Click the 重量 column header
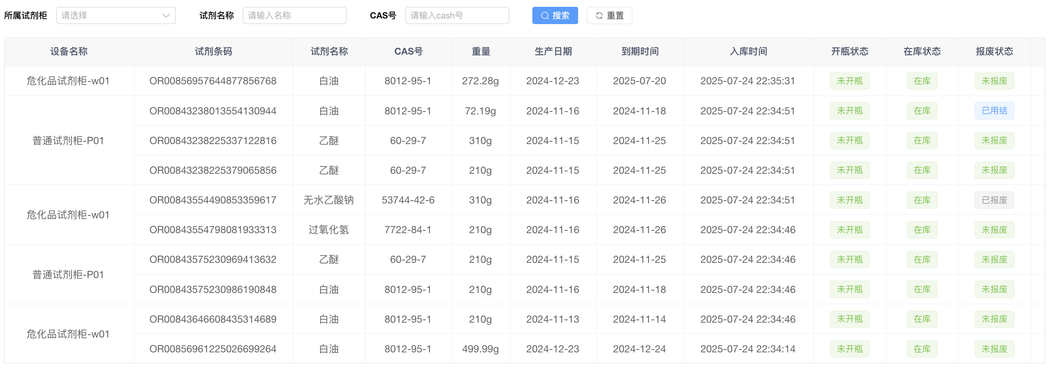1051x370 pixels. pos(481,51)
